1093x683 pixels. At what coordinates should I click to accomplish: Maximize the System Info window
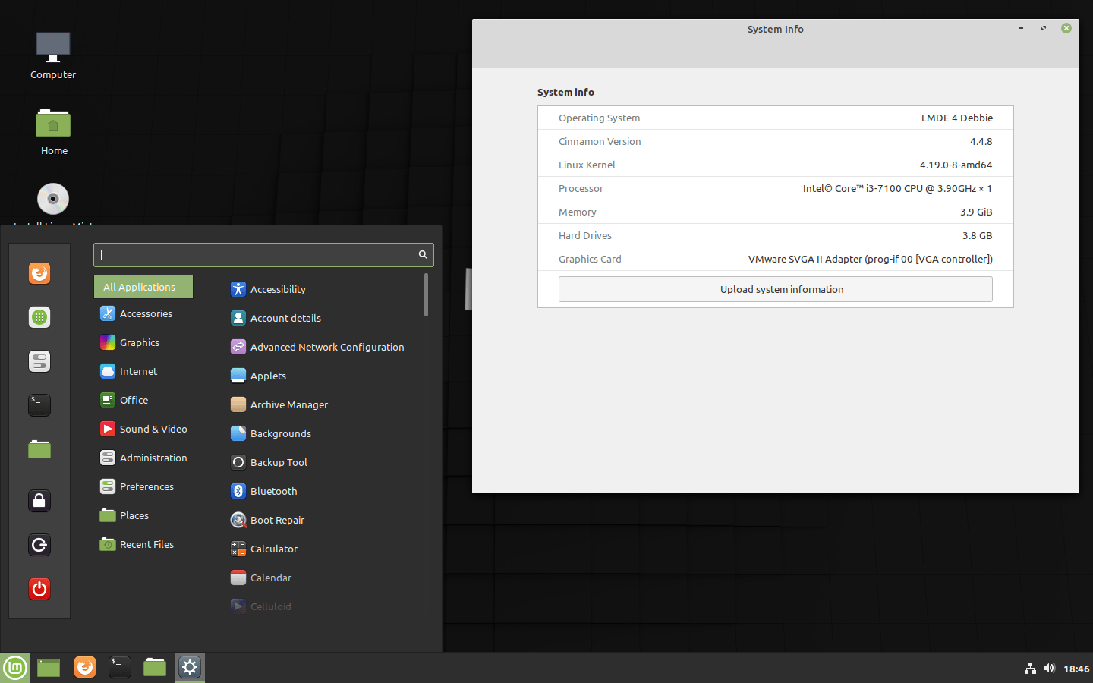point(1044,28)
